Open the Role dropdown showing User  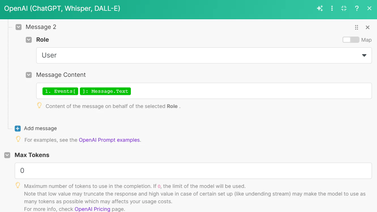(204, 55)
